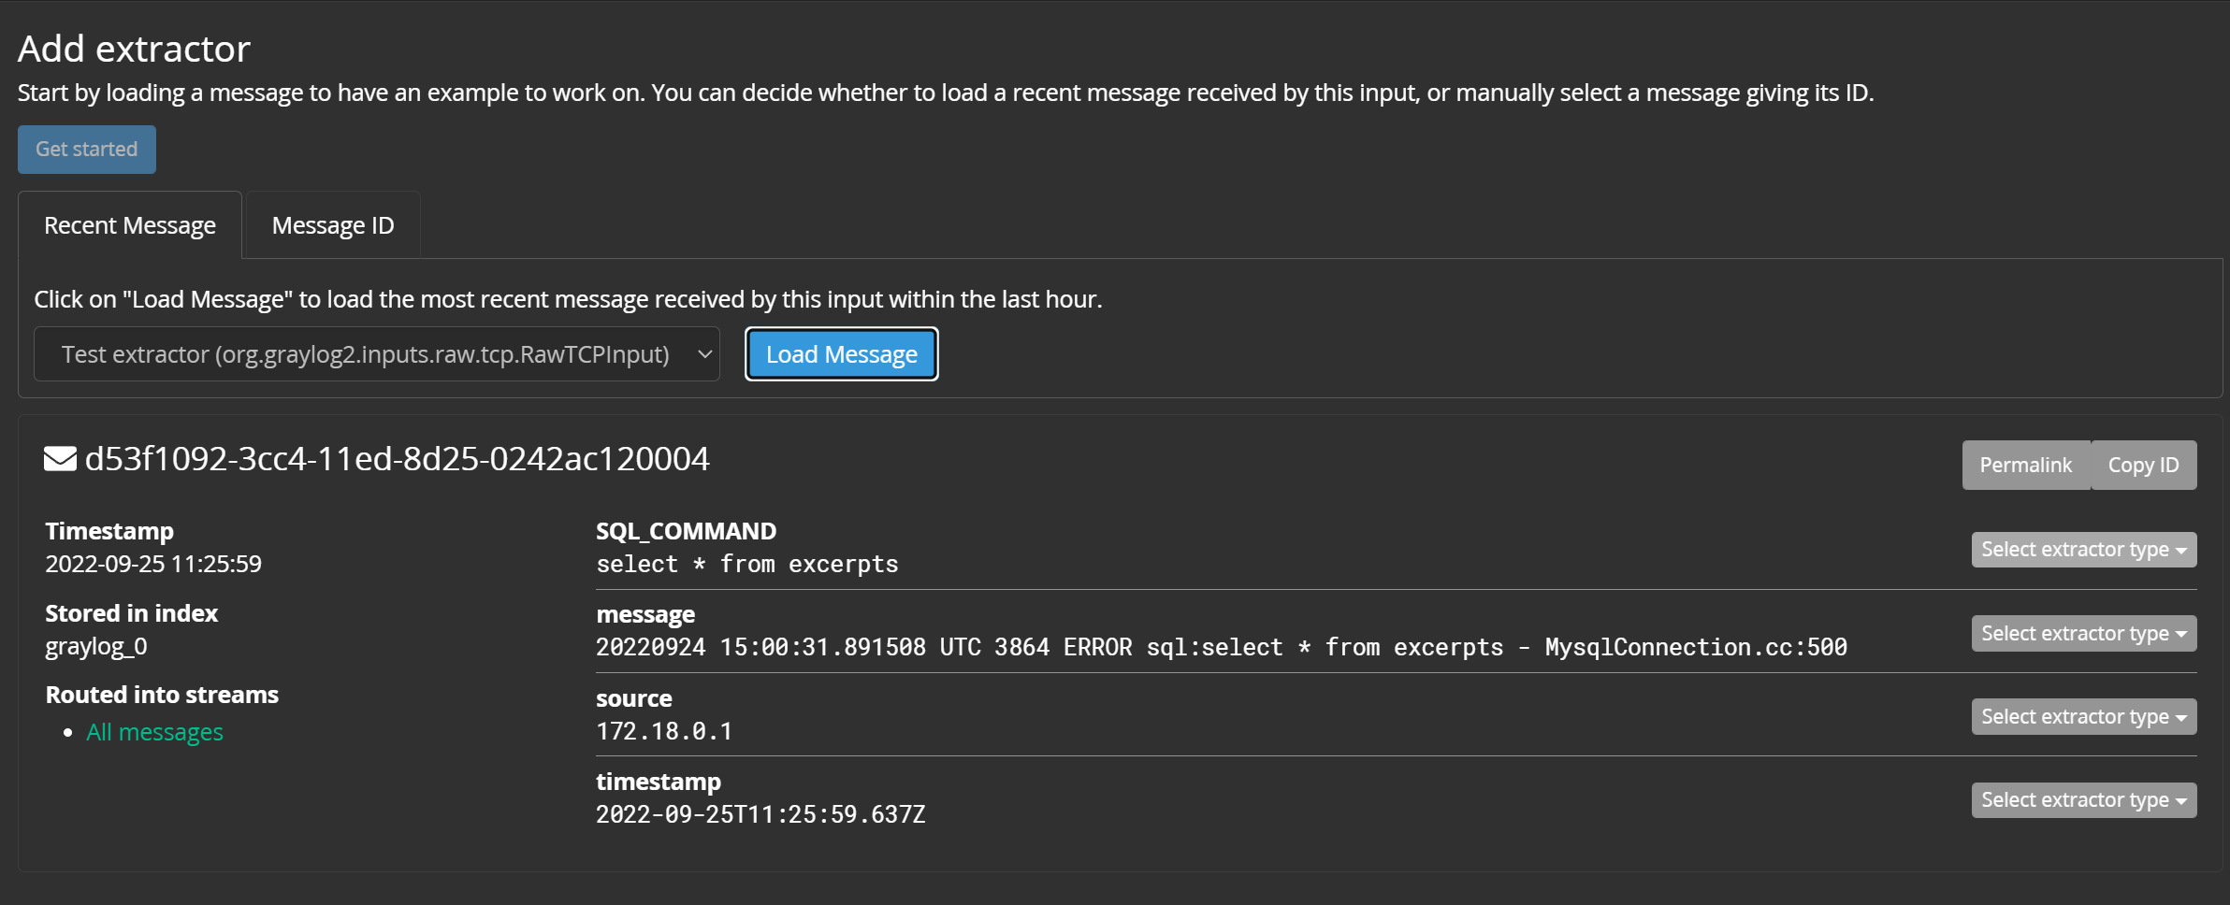Screen dimensions: 2230x905
Task: Open extractor type dropdown for message field
Action: (x=2084, y=634)
